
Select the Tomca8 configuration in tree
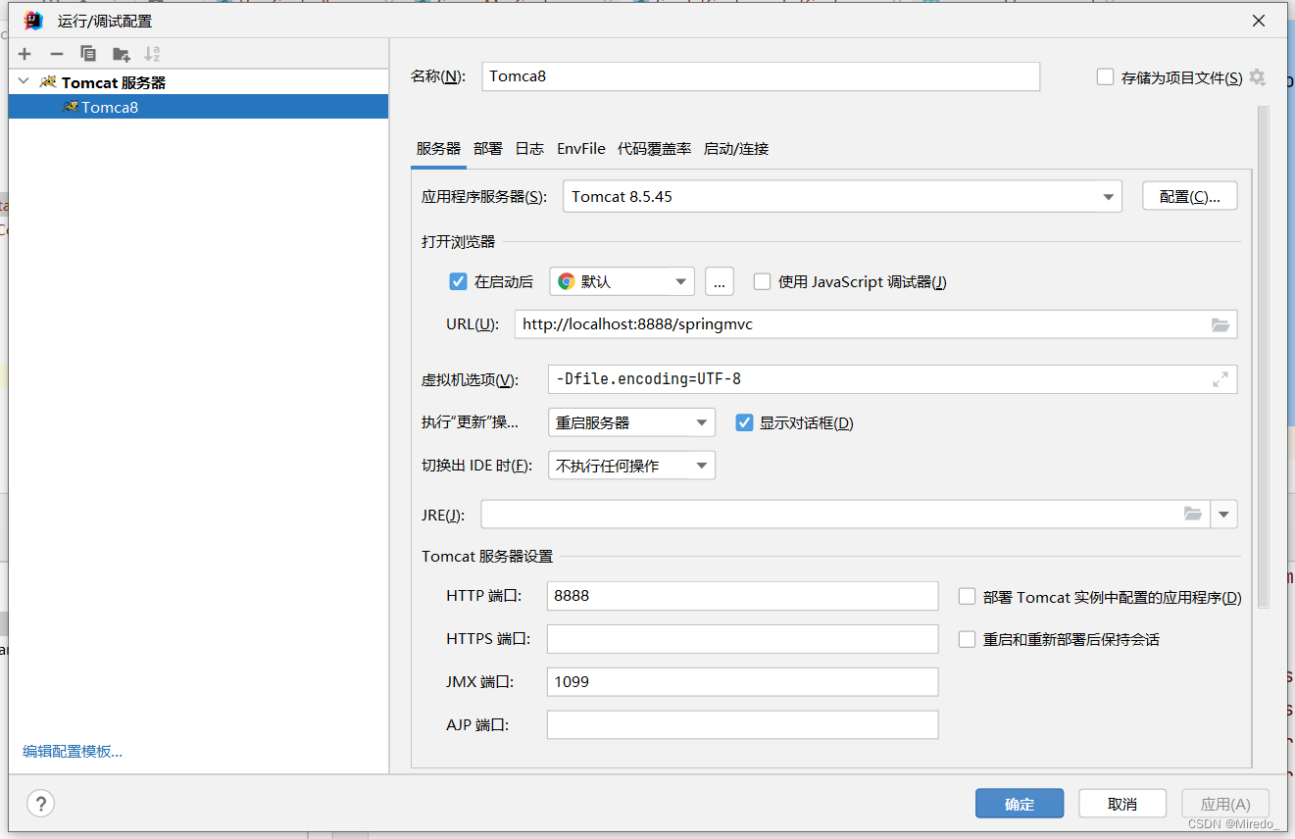(198, 107)
